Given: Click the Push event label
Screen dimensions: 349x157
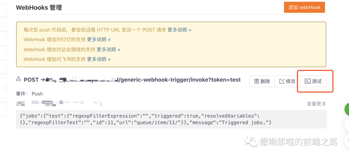Looking at the screenshot, I should tap(37, 94).
